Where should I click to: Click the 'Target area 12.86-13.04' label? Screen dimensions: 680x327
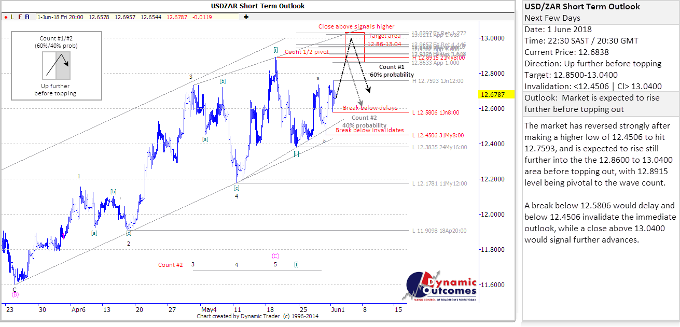point(384,40)
